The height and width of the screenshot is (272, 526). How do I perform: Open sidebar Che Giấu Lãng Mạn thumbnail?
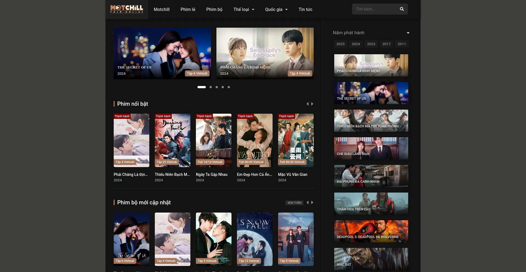[x=371, y=148]
